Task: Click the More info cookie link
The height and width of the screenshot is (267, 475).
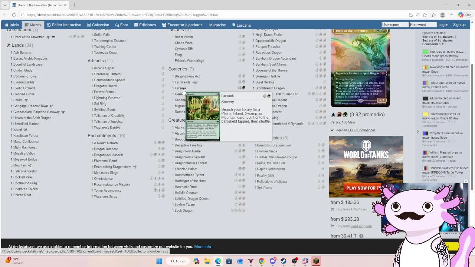Action: point(203,247)
